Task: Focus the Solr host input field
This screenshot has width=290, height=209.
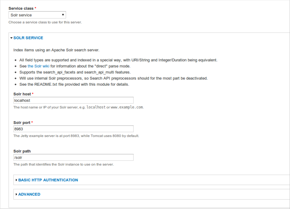Action: click(x=72, y=100)
